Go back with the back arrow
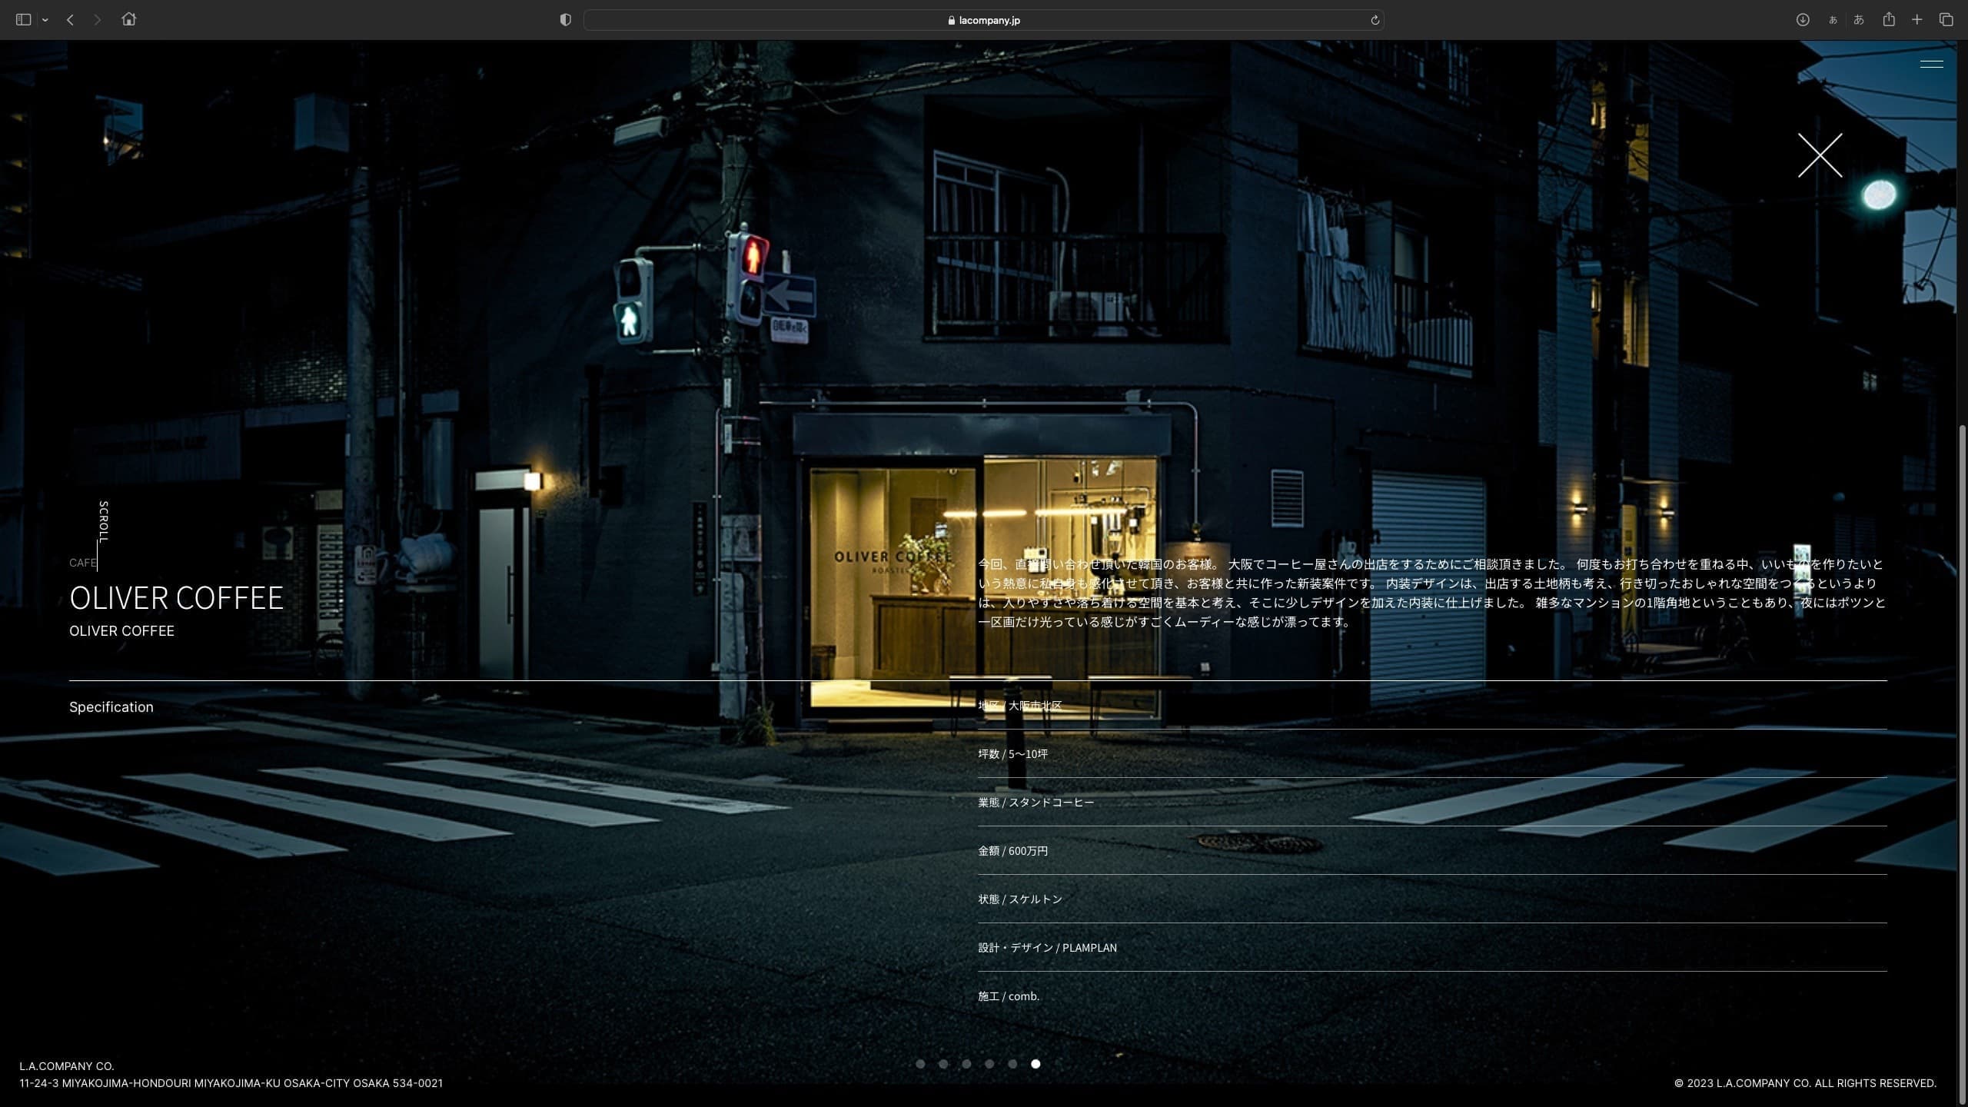 (70, 20)
